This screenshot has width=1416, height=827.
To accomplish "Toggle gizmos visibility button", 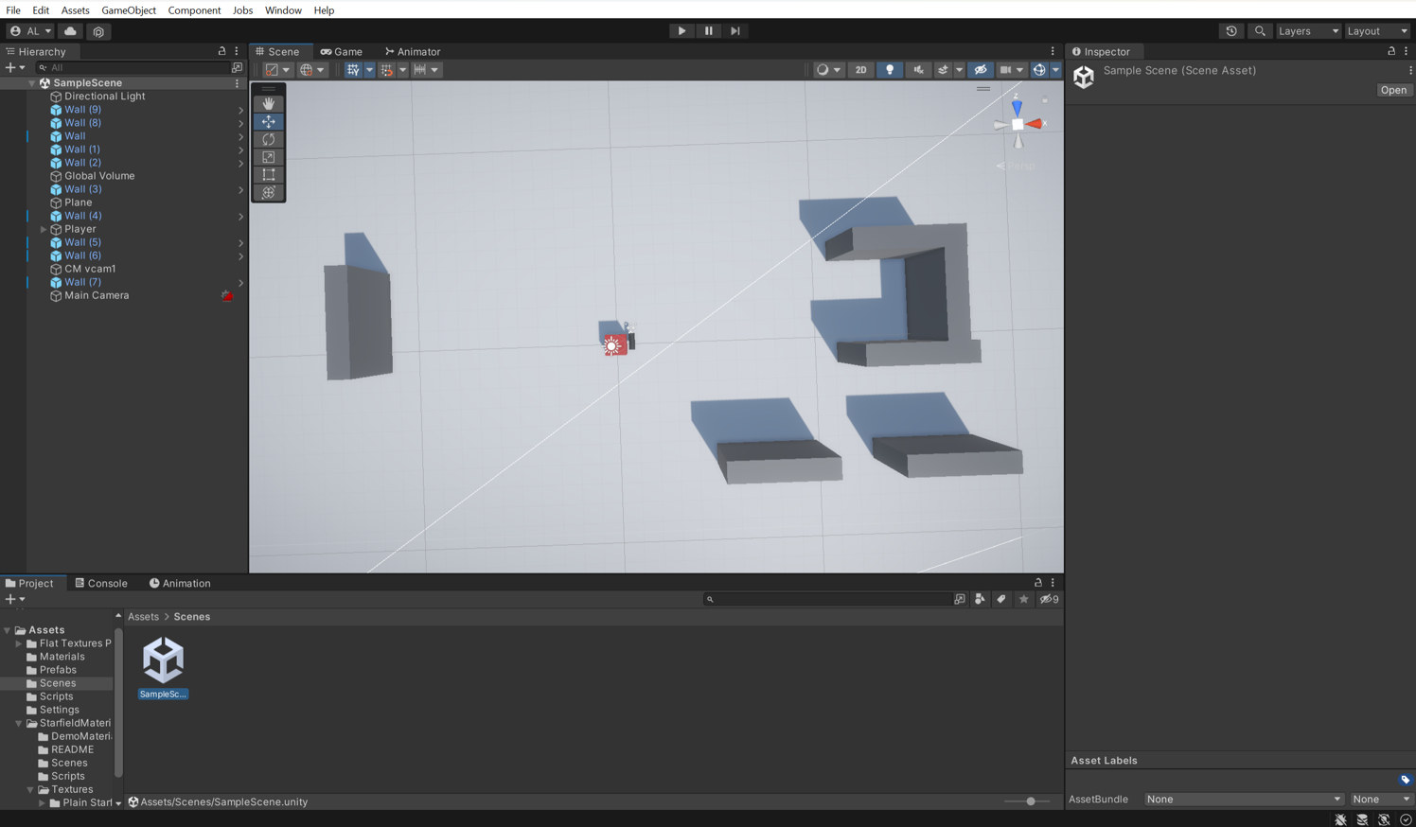I will coord(1039,70).
